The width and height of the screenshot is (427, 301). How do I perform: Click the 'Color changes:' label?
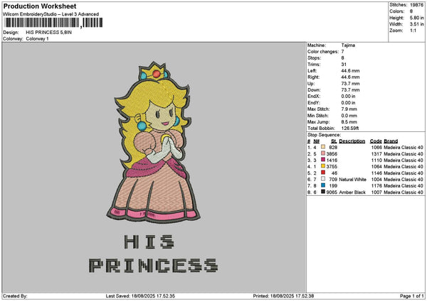pos(323,52)
